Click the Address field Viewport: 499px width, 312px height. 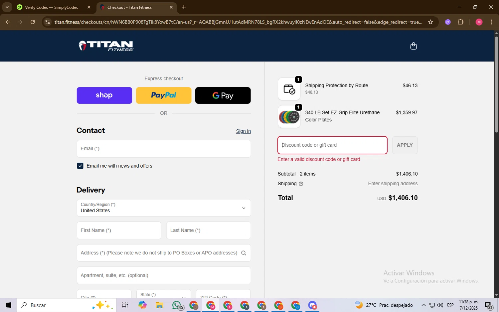point(164,253)
